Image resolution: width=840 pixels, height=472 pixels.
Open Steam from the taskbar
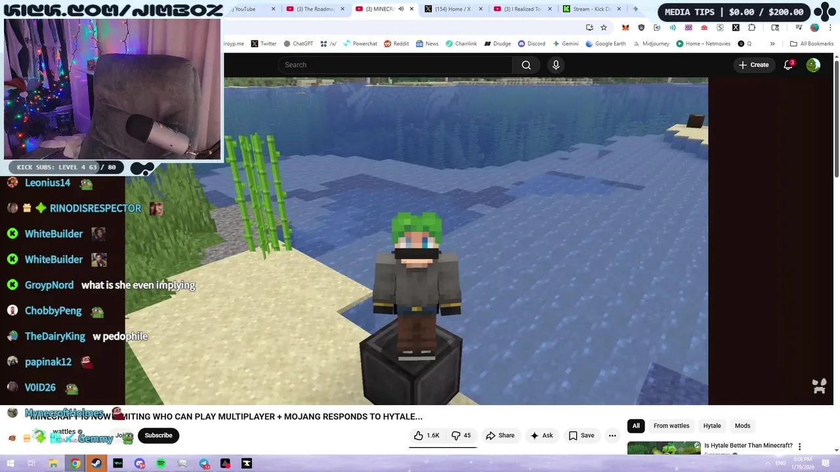[x=96, y=463]
